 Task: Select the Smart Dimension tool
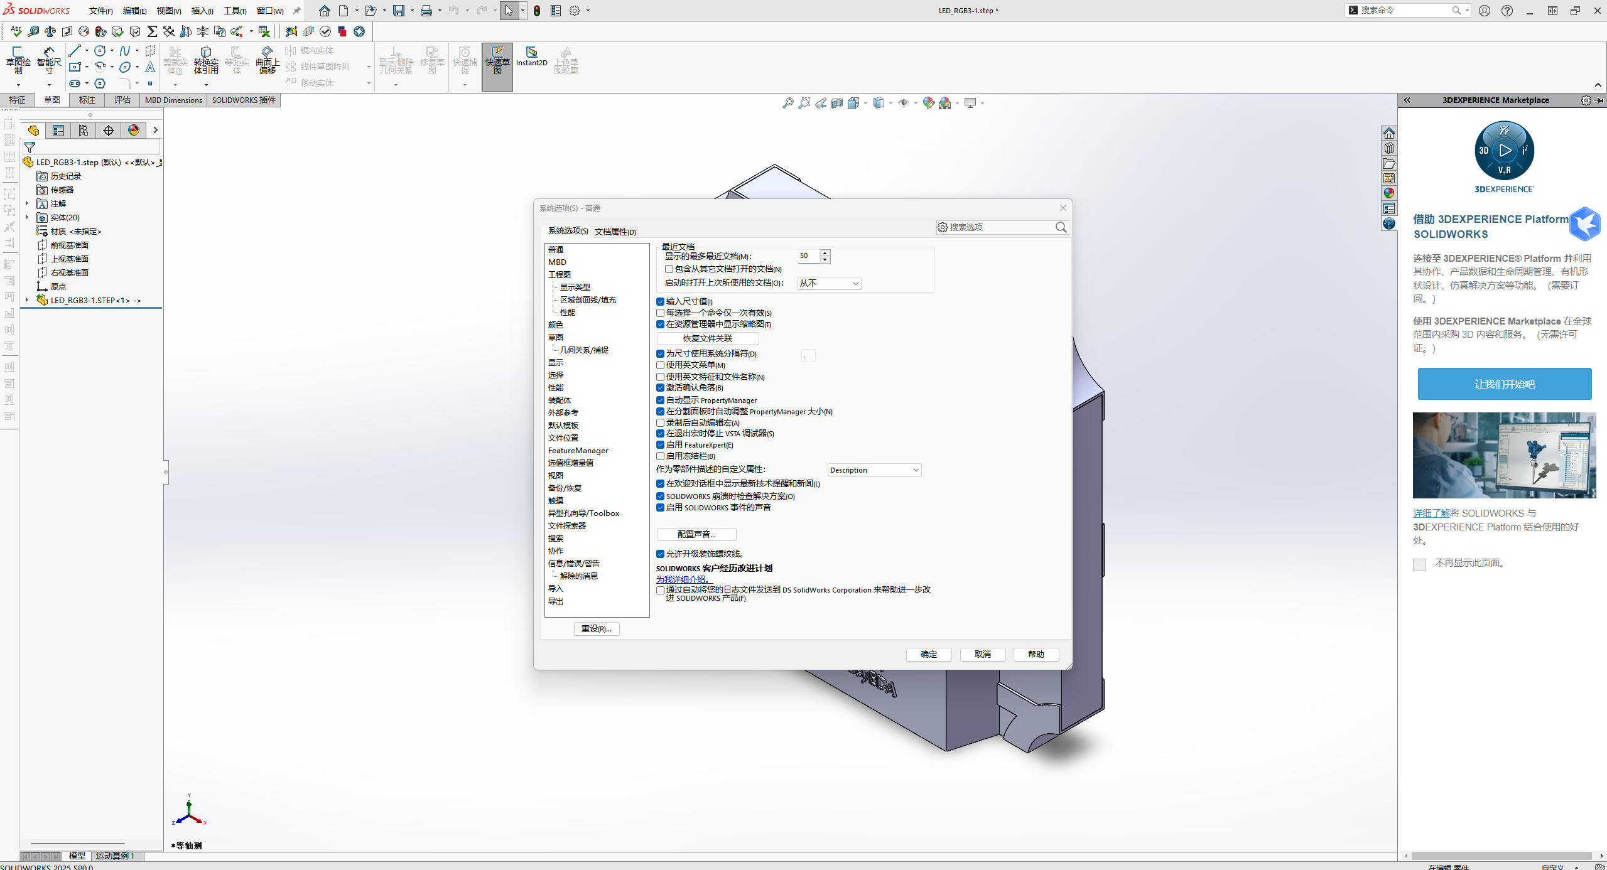click(49, 62)
